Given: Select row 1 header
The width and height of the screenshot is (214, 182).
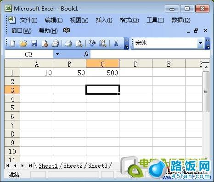Looking at the screenshot, I should pos(12,73).
